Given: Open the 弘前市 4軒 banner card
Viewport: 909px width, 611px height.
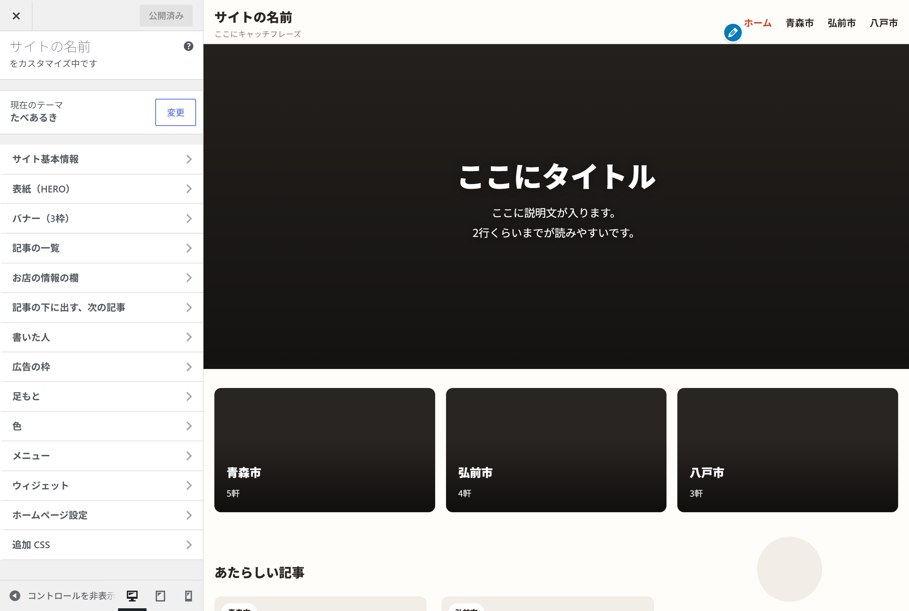Looking at the screenshot, I should 556,450.
